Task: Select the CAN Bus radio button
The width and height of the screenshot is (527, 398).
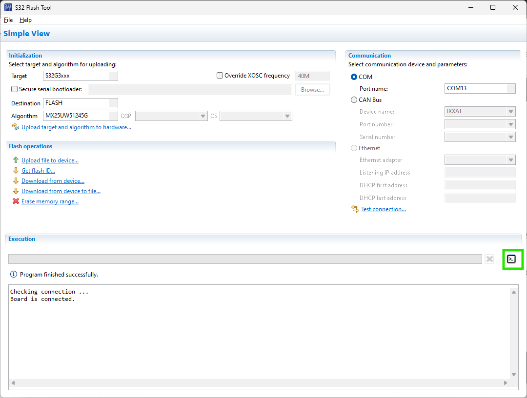Action: coord(354,99)
